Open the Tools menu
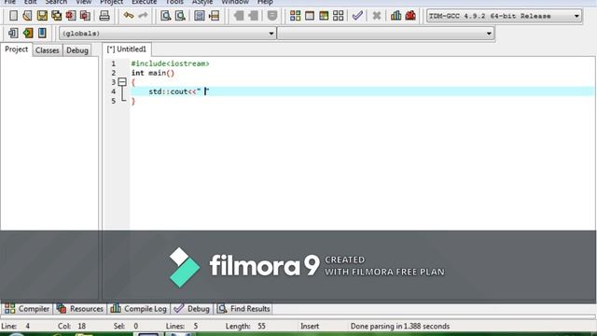 tap(174, 2)
